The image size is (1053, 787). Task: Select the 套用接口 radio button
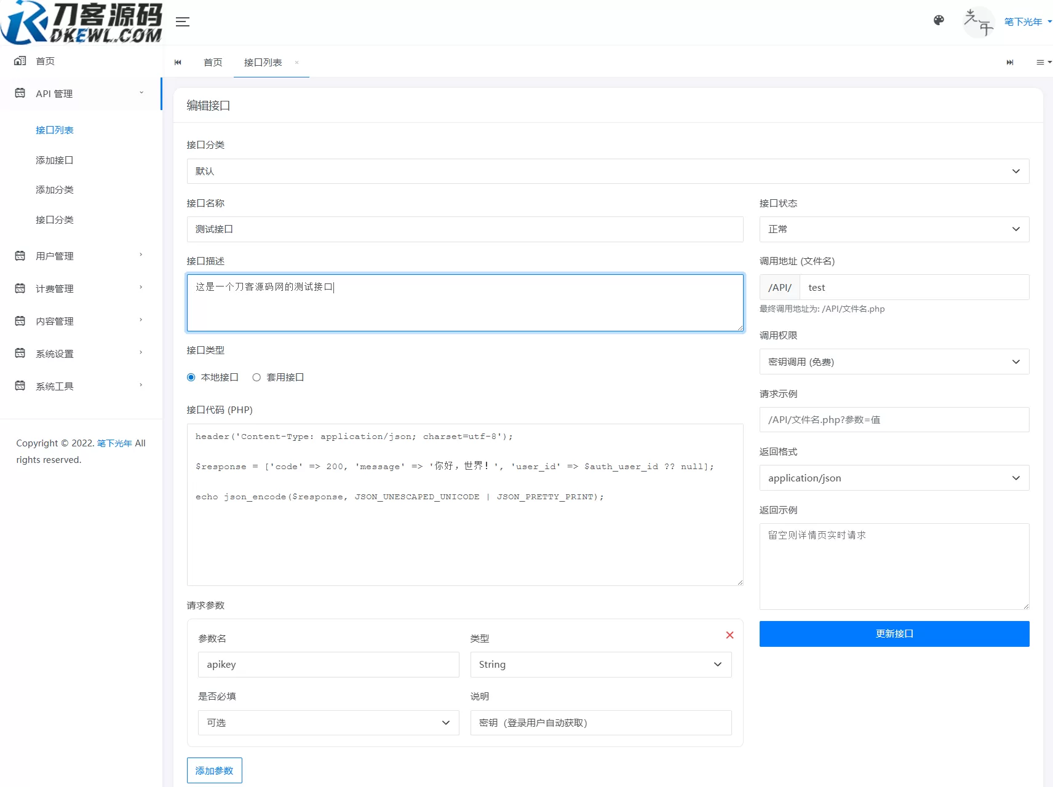coord(256,377)
